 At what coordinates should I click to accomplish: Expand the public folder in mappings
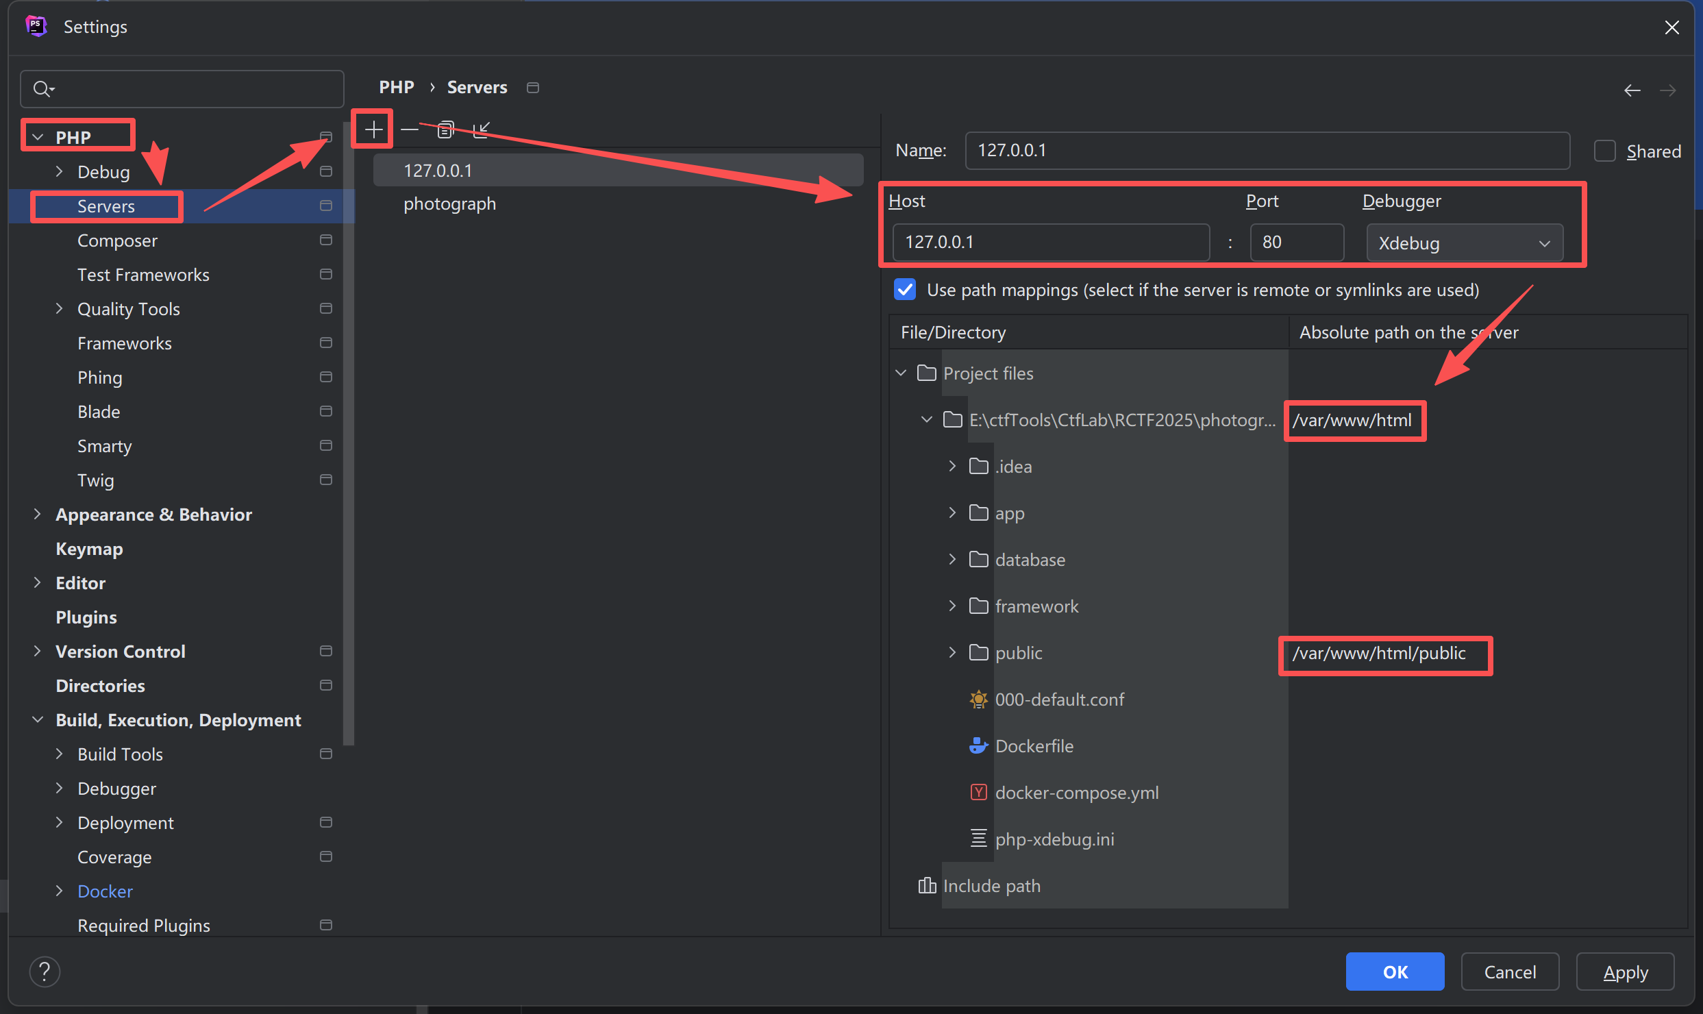coord(952,653)
